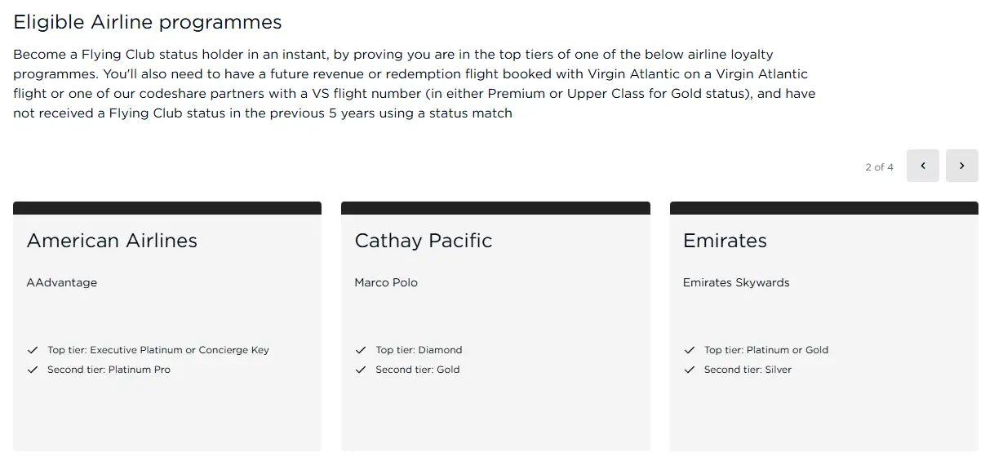This screenshot has height=461, width=985.
Task: Click checkmark beside Executive Platinum top tier
Action: click(x=33, y=350)
